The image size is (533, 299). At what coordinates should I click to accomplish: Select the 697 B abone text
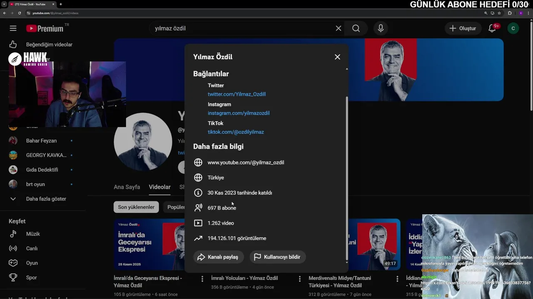pos(222,208)
